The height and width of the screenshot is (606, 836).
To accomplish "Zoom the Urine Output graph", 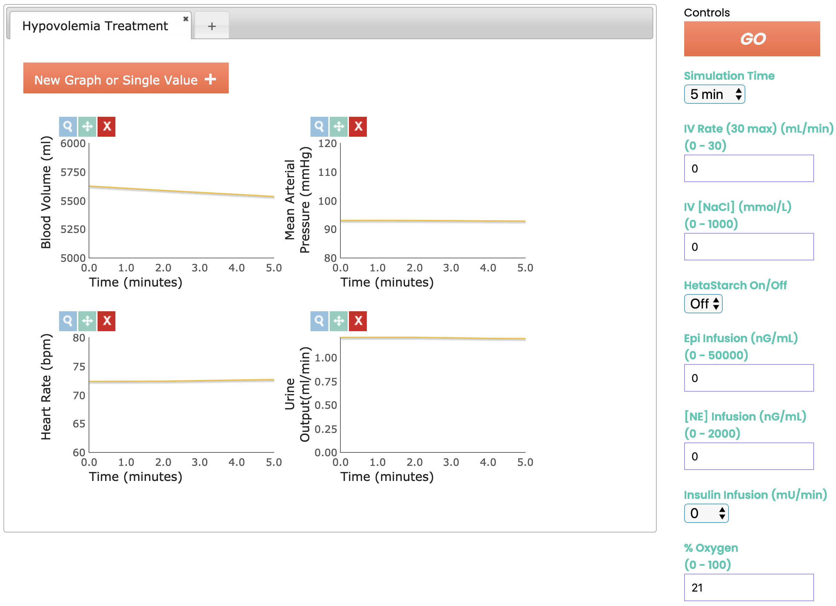I will pos(319,321).
